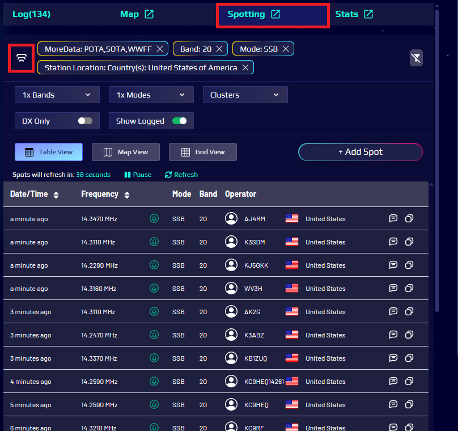Expand the 1x Modes dropdown
458x431 pixels.
pyautogui.click(x=151, y=95)
